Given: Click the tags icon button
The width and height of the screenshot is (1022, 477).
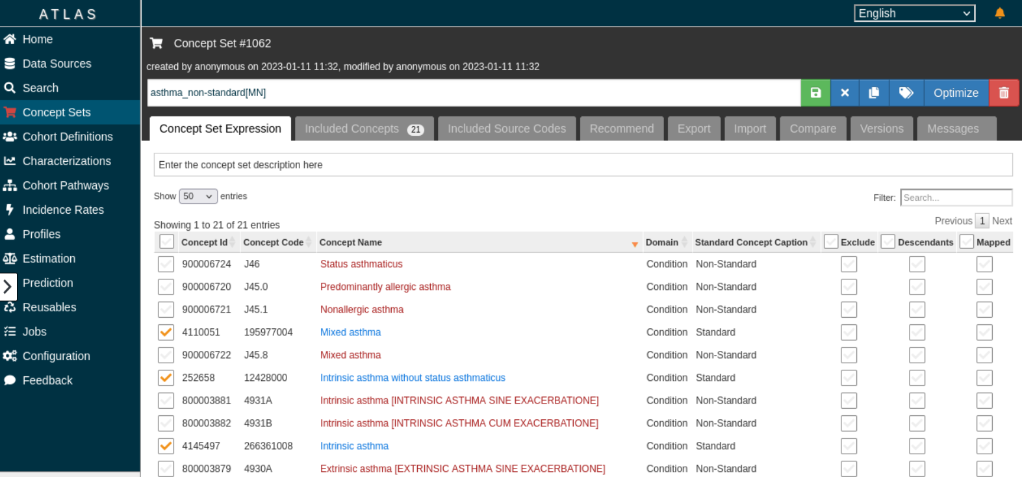Looking at the screenshot, I should 906,93.
